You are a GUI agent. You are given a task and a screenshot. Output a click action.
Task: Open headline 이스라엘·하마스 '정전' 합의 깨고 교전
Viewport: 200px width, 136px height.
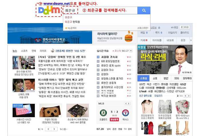click(x=61, y=80)
